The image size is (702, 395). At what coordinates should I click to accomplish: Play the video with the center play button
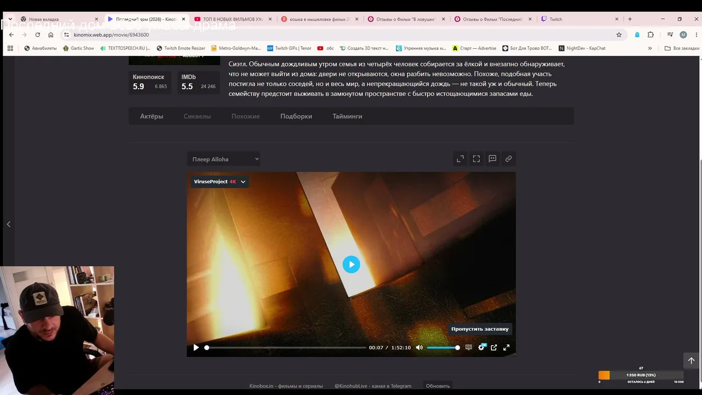tap(352, 264)
